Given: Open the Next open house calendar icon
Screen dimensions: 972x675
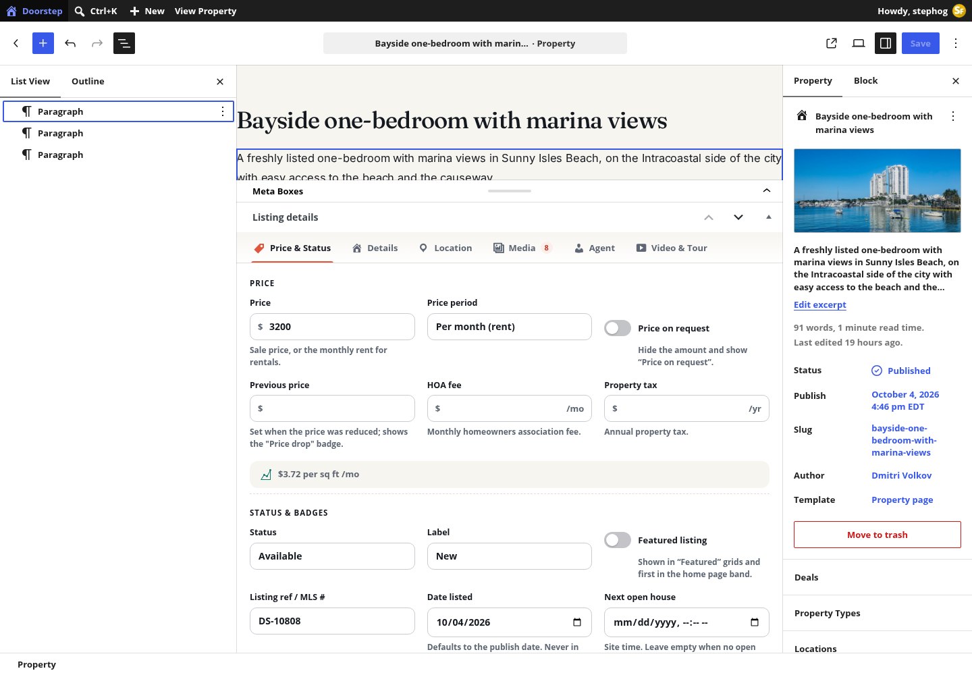Looking at the screenshot, I should coord(755,622).
